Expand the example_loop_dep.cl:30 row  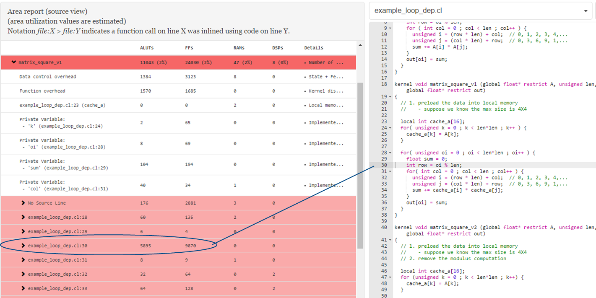click(23, 246)
